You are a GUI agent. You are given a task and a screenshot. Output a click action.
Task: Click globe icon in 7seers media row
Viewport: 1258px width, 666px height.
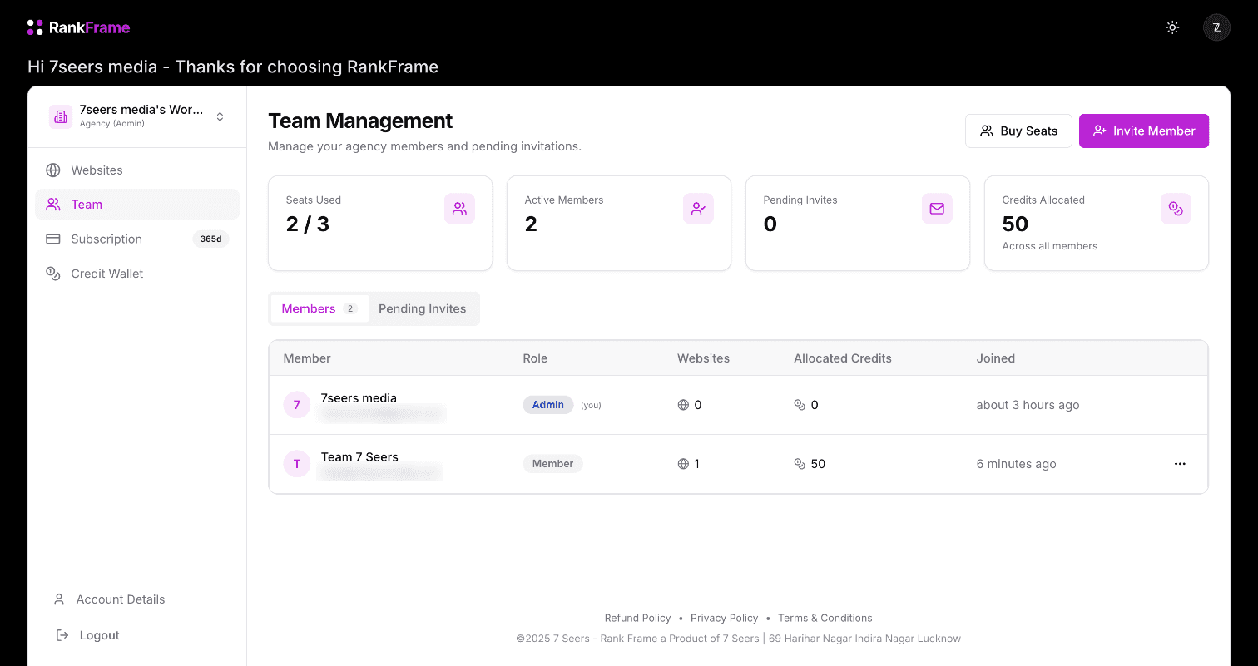(683, 405)
